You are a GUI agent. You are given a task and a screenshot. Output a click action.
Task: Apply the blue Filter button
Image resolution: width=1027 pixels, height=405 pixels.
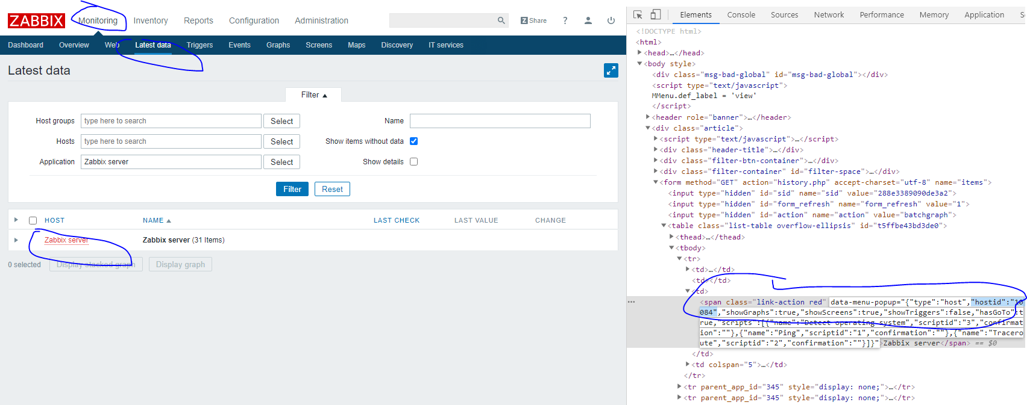[292, 189]
